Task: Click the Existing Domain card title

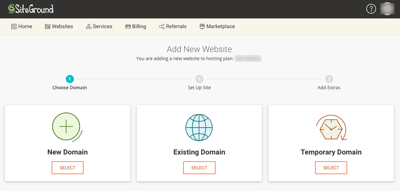Action: tap(199, 152)
